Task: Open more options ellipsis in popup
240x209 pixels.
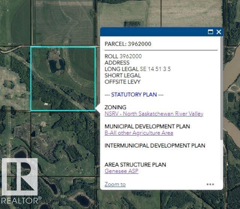Action: 210,184
